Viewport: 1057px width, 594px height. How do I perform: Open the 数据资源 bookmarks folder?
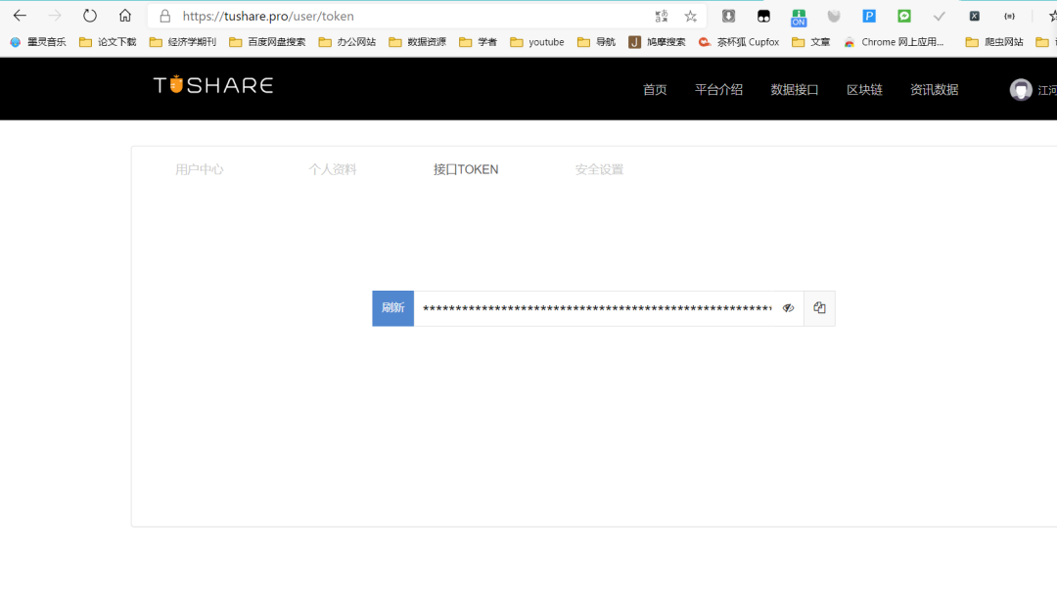pyautogui.click(x=417, y=42)
